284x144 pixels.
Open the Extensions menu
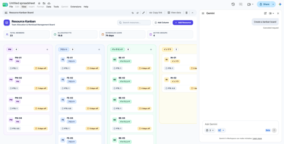(76, 7)
